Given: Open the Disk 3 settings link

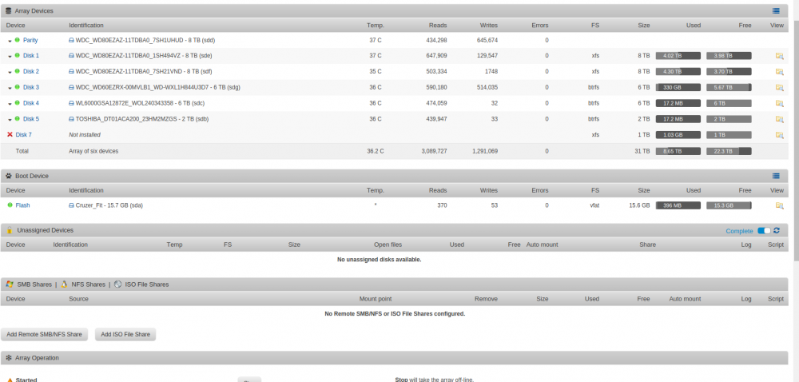Looking at the screenshot, I should click(x=31, y=87).
